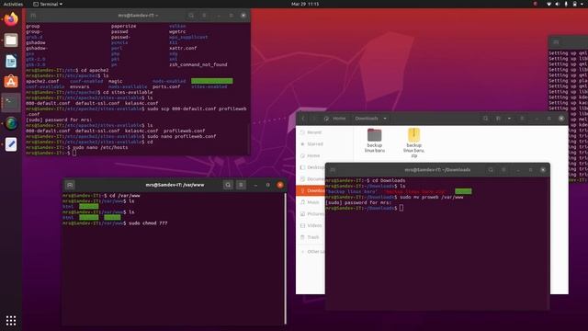Viewport: 588px width, 331px height.
Task: Click the scrollbar of /var/www terminal
Action: click(286, 258)
